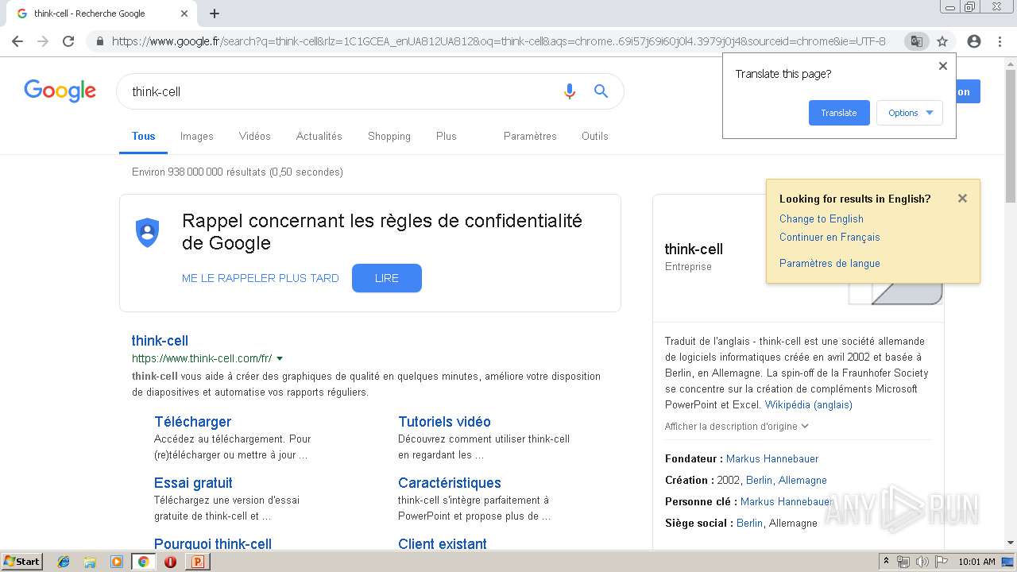Bookmark this page with the star icon
Image resolution: width=1017 pixels, height=572 pixels.
point(942,41)
